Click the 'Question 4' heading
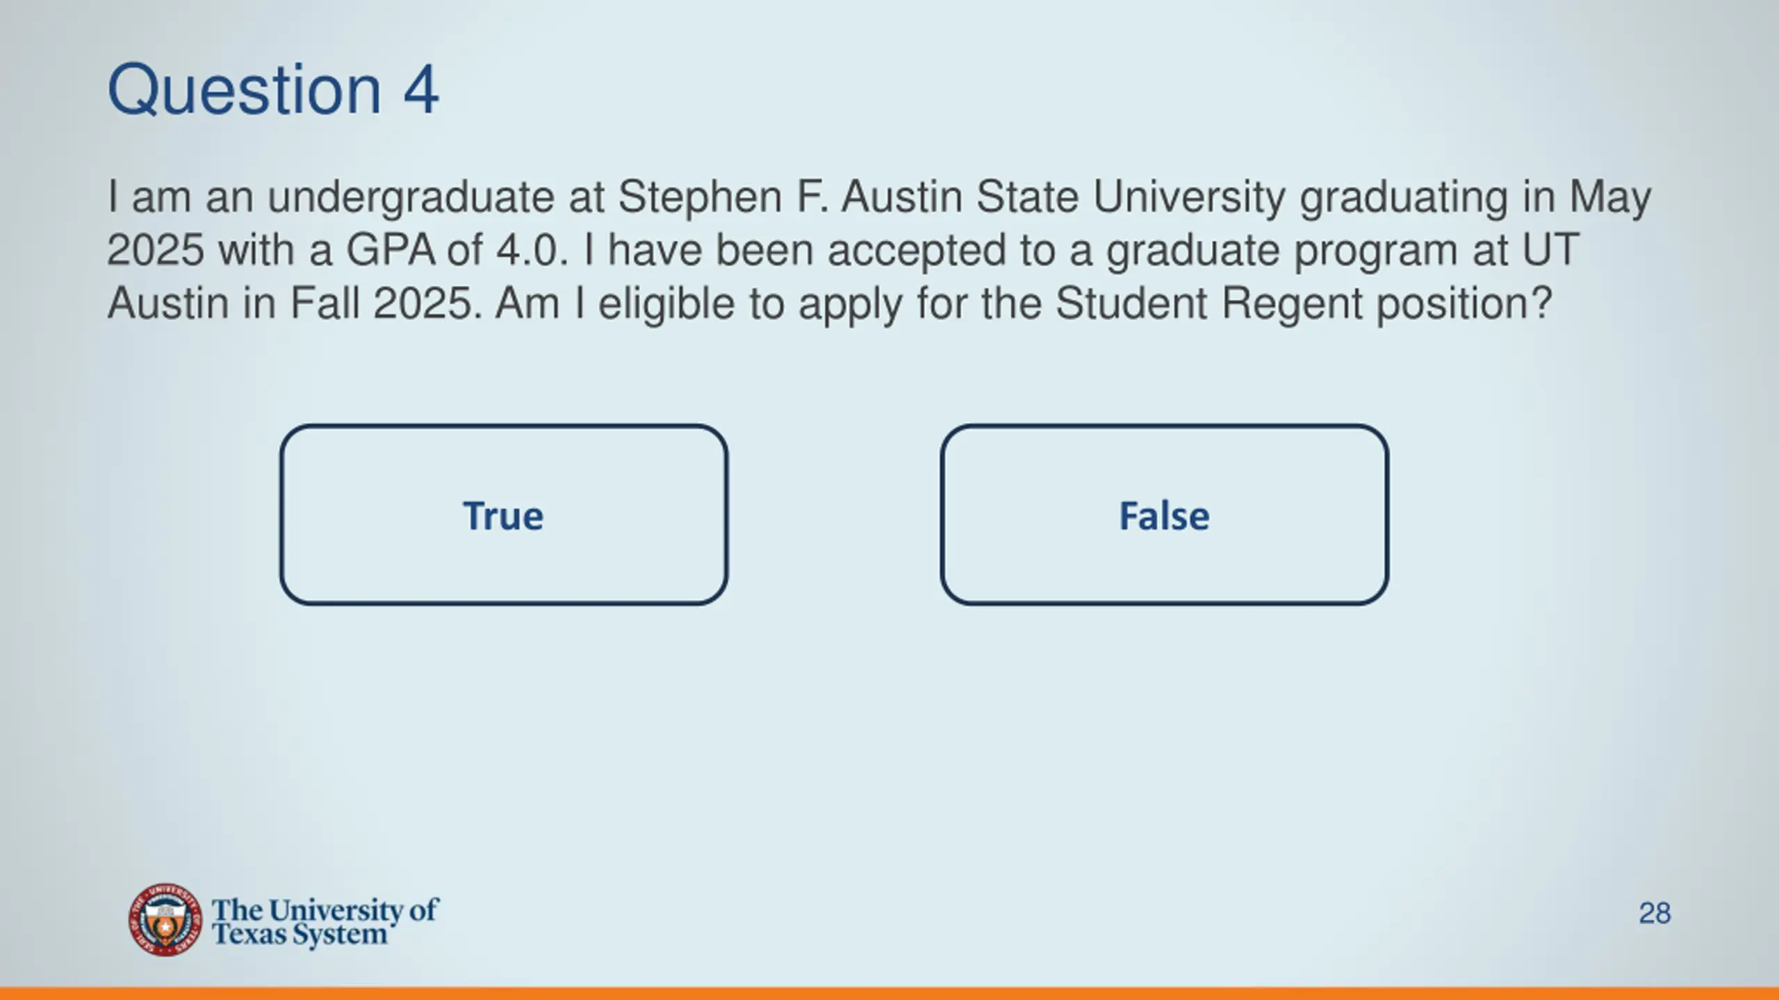 click(273, 90)
